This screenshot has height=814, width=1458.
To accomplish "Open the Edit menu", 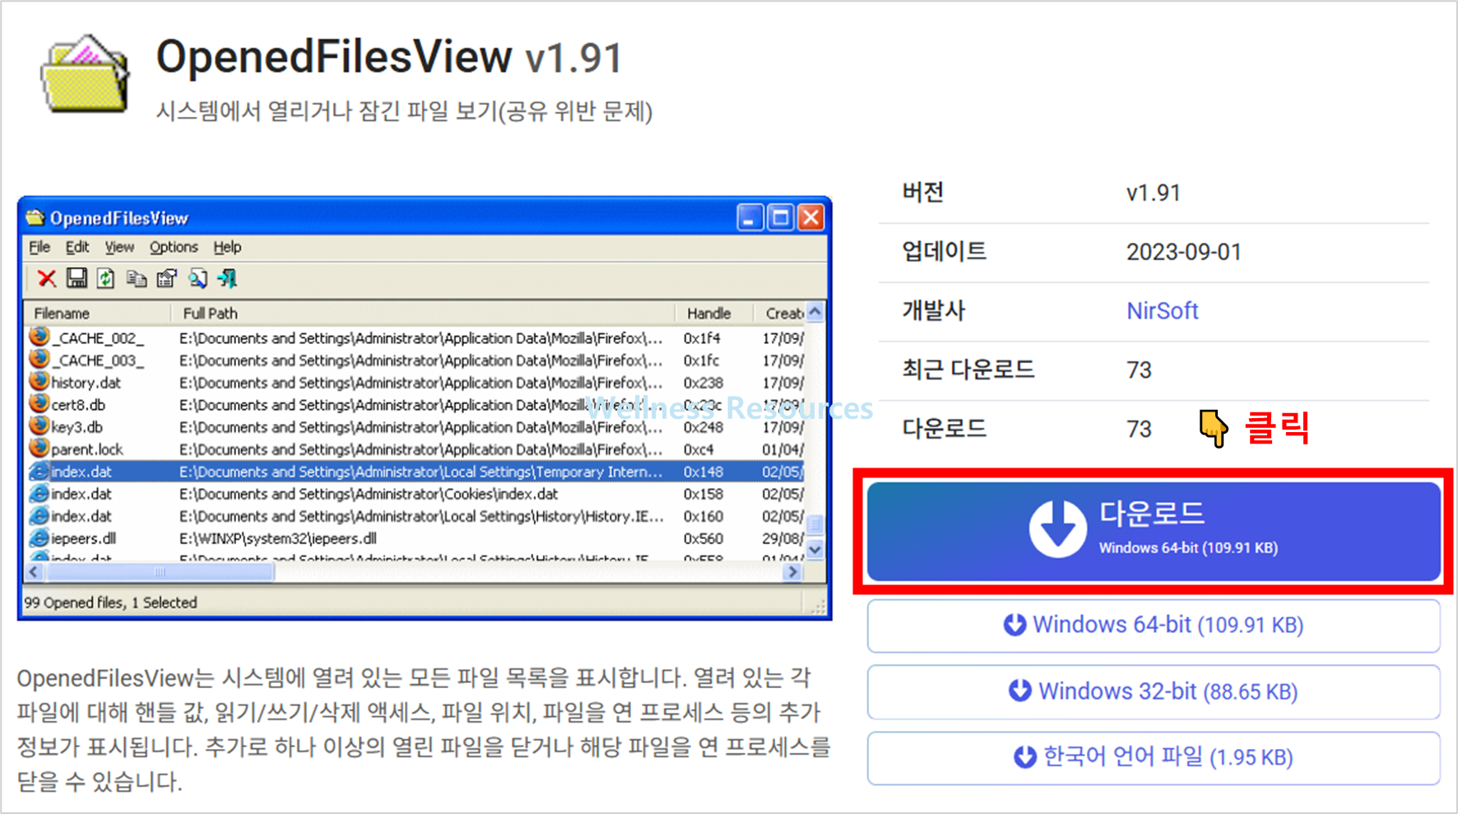I will pos(77,247).
